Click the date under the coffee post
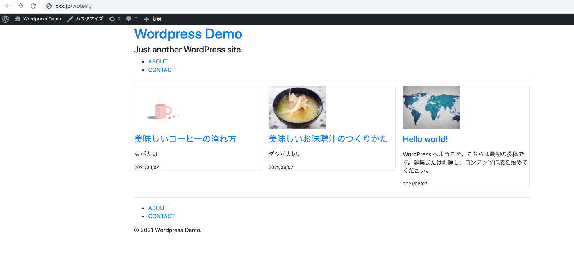This screenshot has width=574, height=264. (147, 167)
